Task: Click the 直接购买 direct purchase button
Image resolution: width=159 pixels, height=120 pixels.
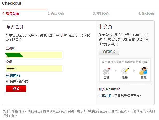Action: (109, 52)
